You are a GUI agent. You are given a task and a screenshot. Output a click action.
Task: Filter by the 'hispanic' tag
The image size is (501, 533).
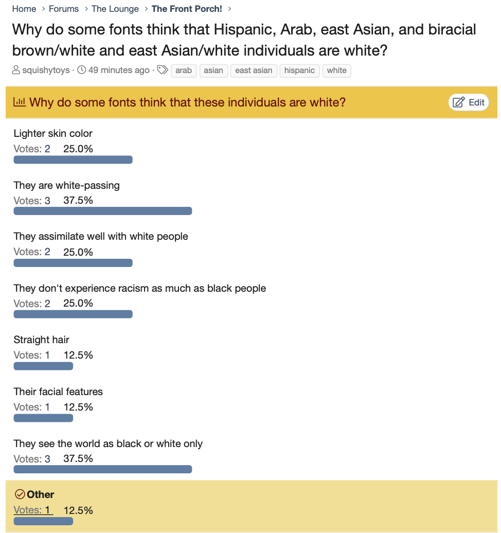click(x=299, y=70)
